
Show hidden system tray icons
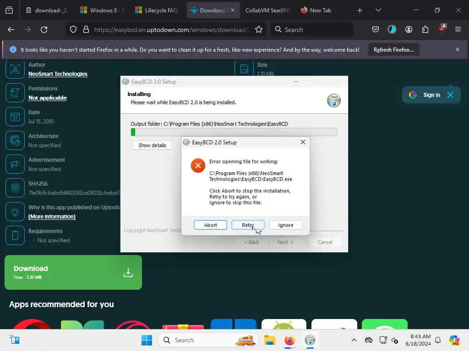tap(354, 340)
